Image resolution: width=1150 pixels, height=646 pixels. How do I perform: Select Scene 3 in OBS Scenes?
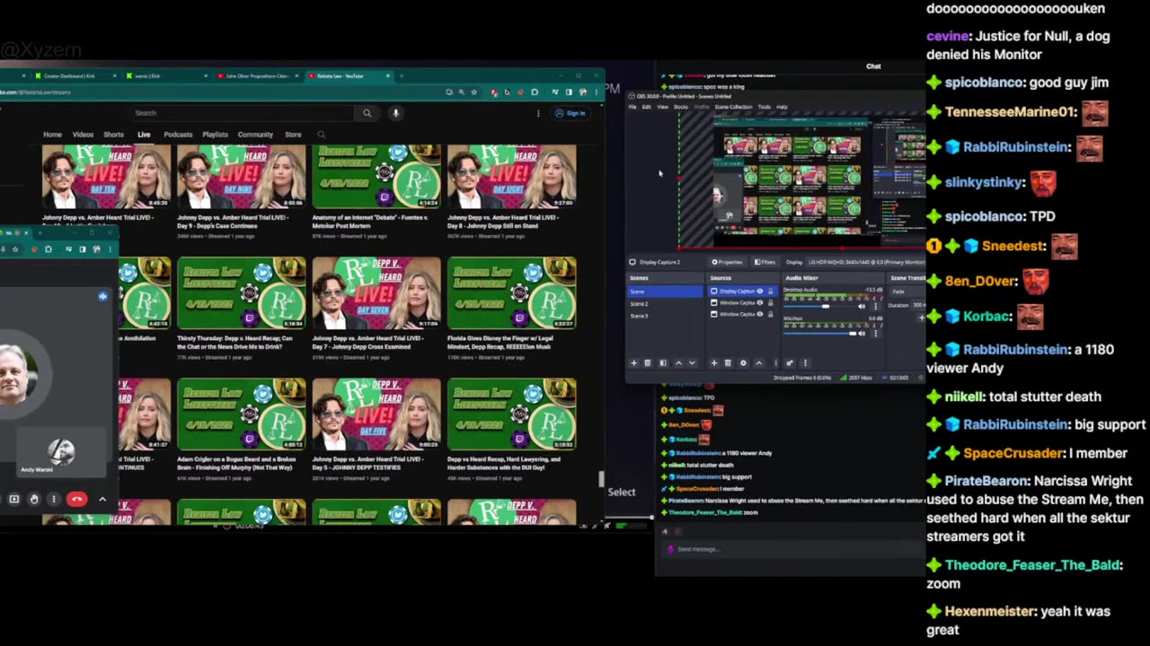click(x=665, y=316)
